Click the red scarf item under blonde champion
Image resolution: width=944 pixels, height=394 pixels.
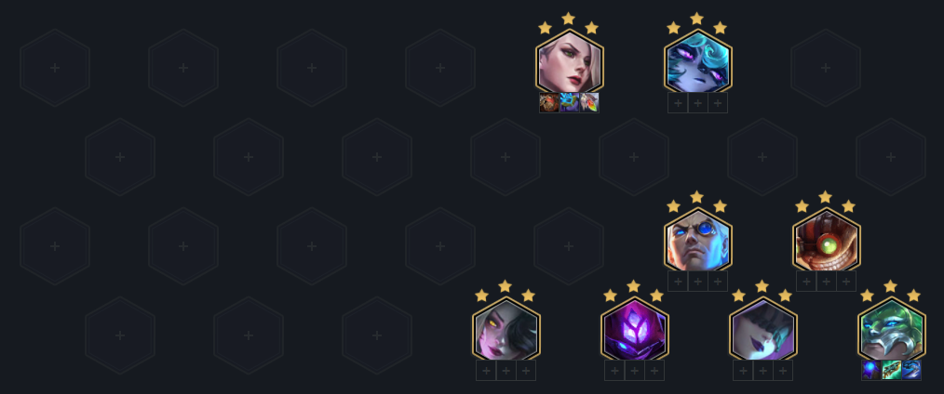549,103
